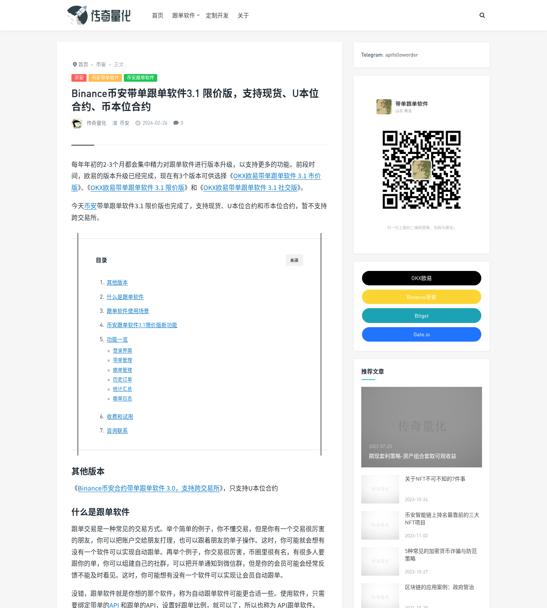Click the 币安 link in second paragraph
This screenshot has width=547, height=608.
click(90, 206)
